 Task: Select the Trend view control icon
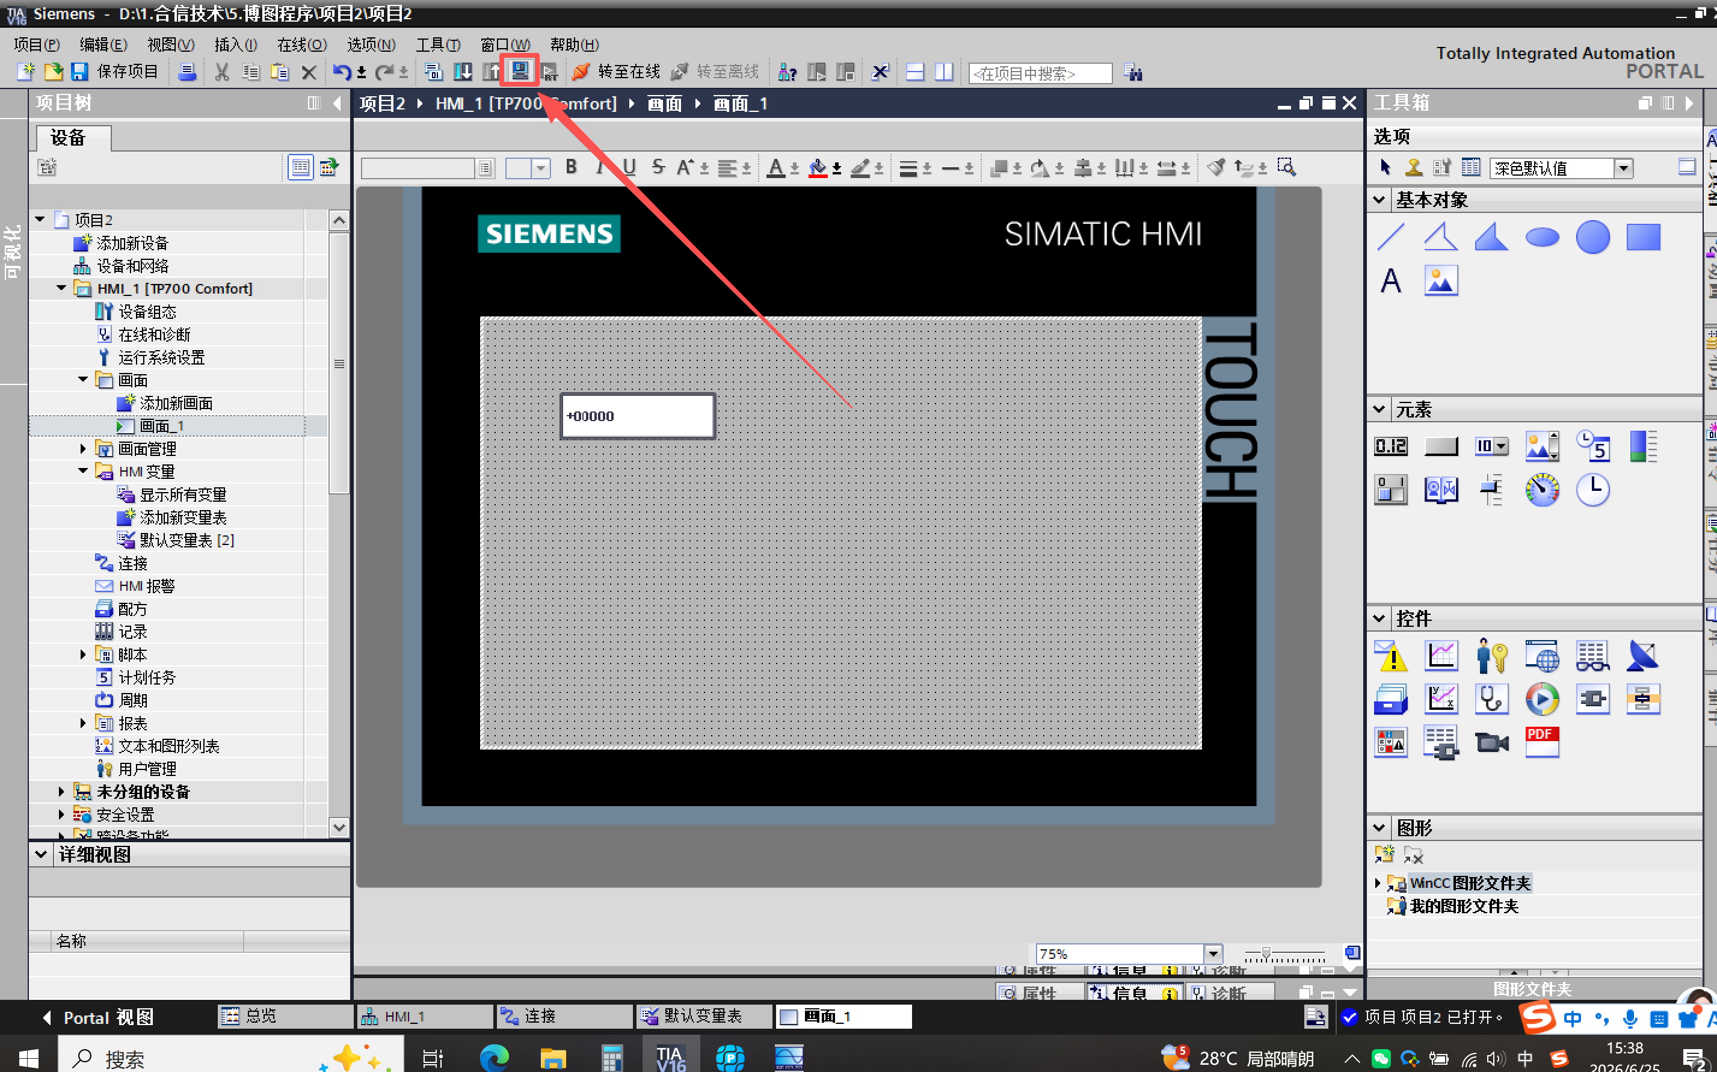tap(1440, 656)
